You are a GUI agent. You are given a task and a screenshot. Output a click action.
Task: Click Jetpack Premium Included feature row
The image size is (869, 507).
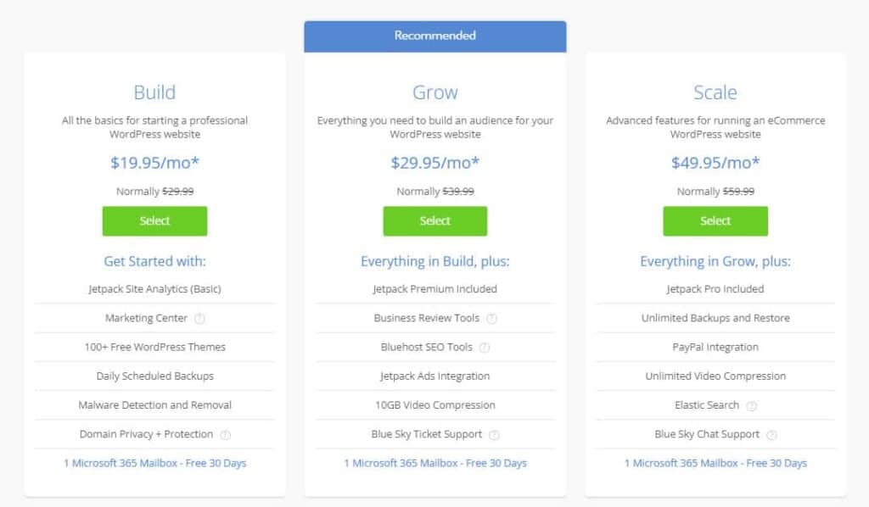click(x=435, y=289)
